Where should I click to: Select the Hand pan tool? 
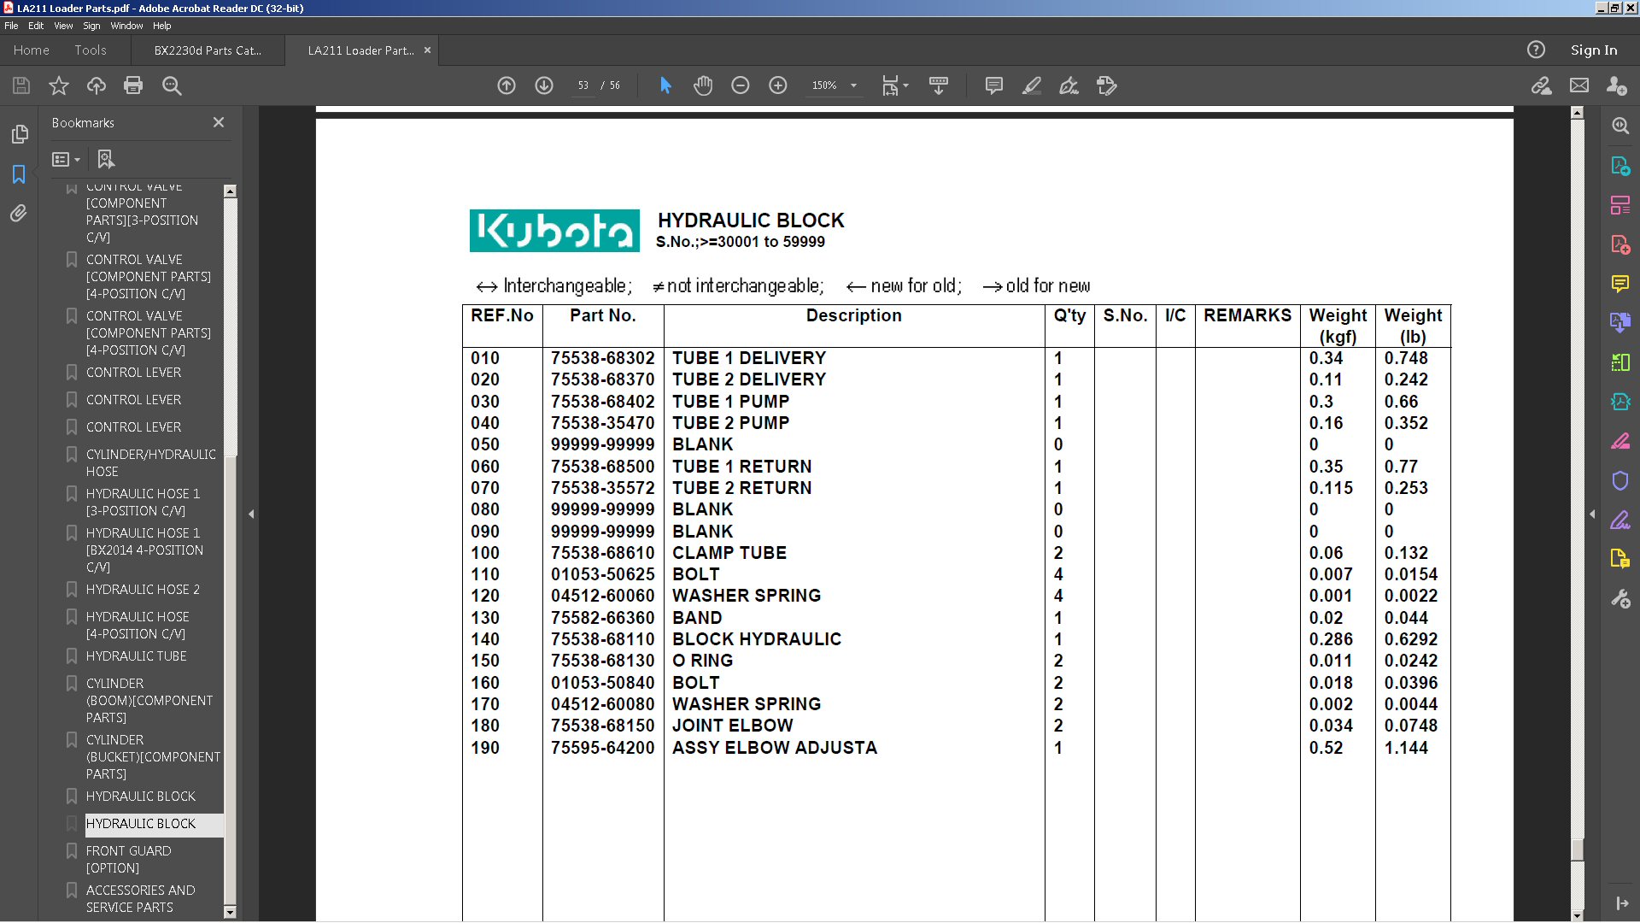coord(703,85)
